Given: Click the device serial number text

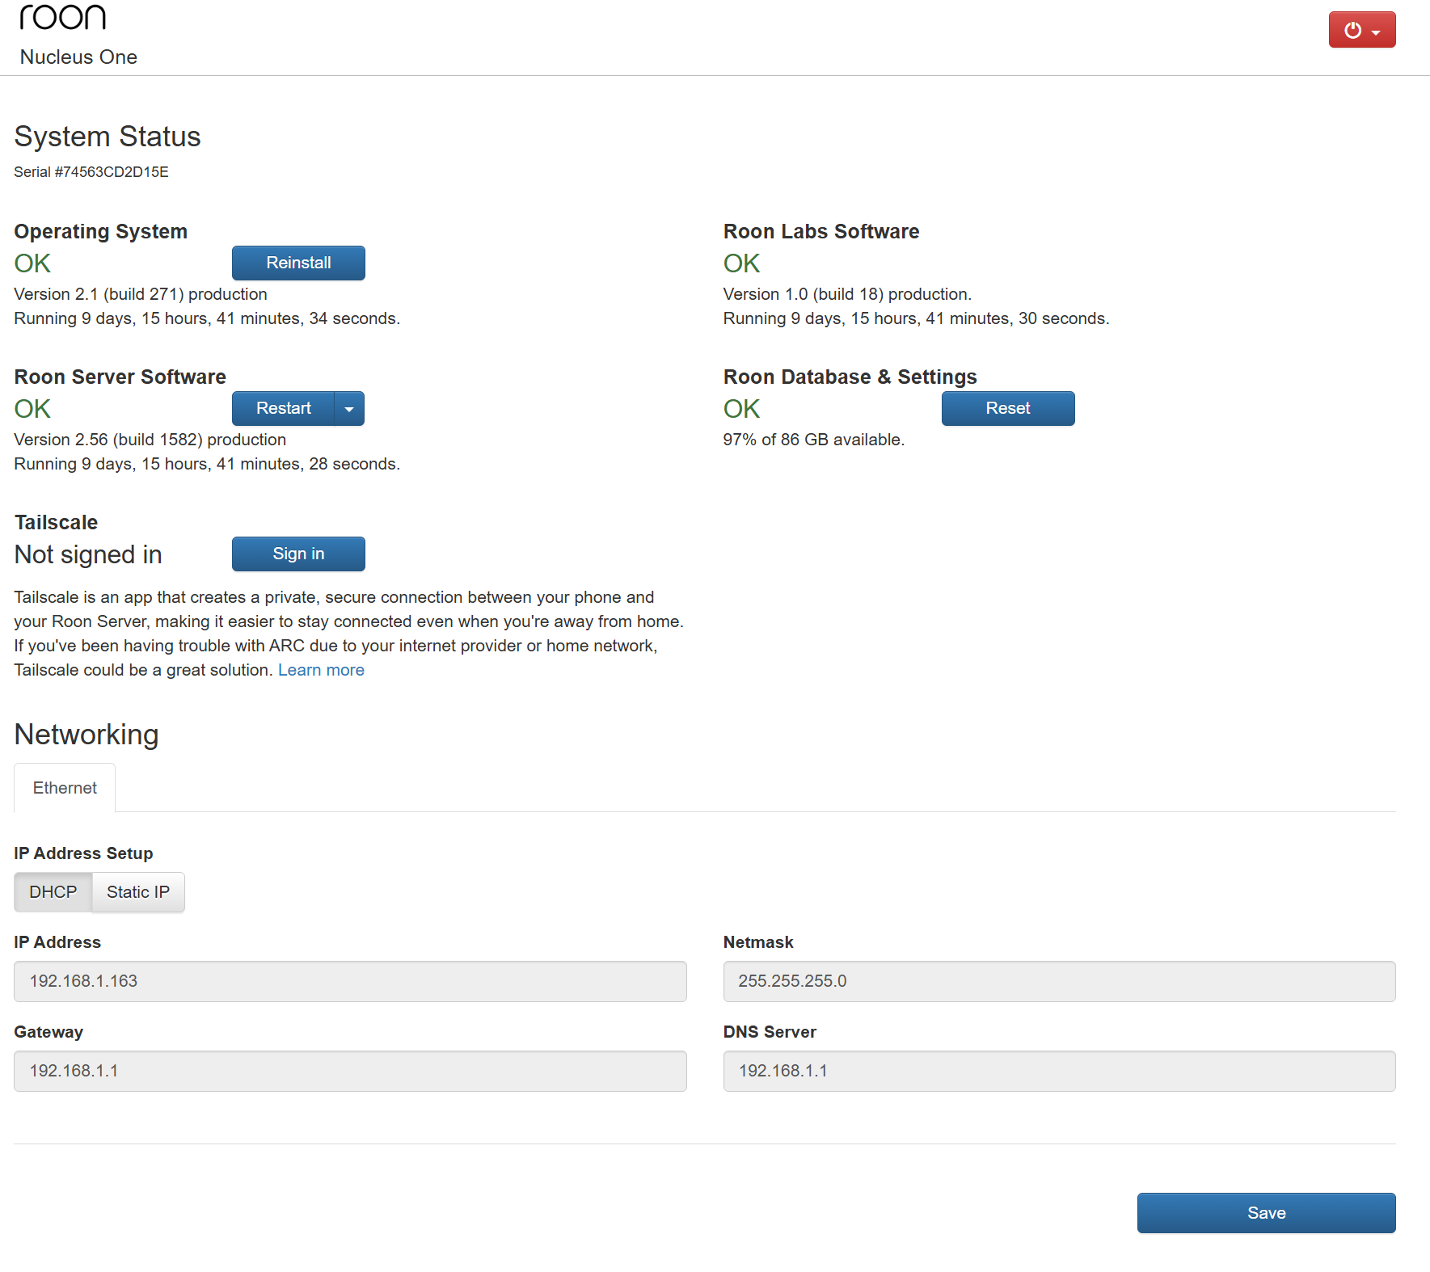Looking at the screenshot, I should (x=91, y=172).
